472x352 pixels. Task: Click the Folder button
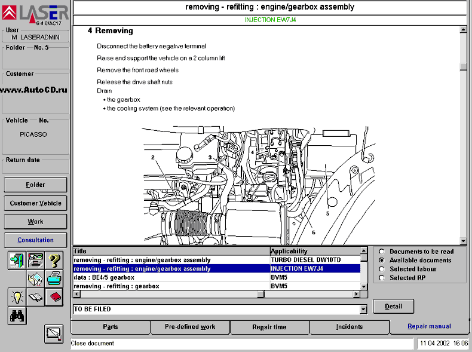(35, 185)
